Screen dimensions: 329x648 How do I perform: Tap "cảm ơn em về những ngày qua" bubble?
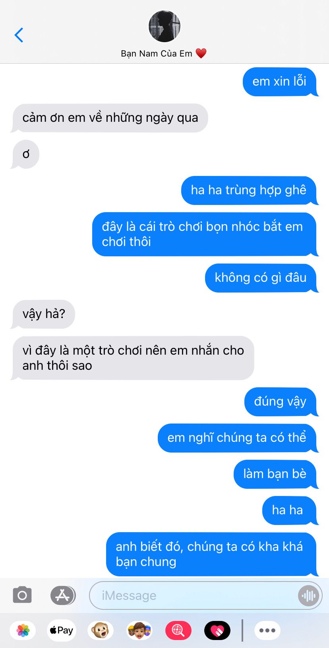coord(110,118)
